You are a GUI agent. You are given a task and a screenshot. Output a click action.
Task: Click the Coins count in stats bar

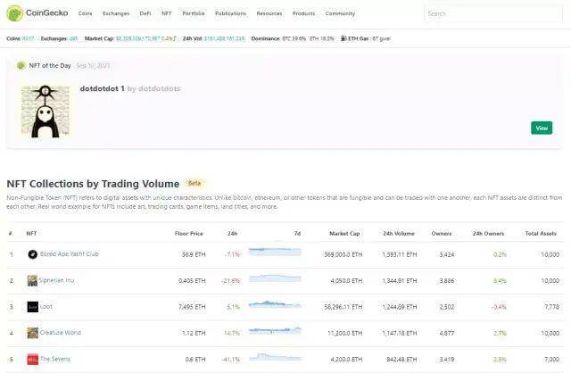[28, 38]
